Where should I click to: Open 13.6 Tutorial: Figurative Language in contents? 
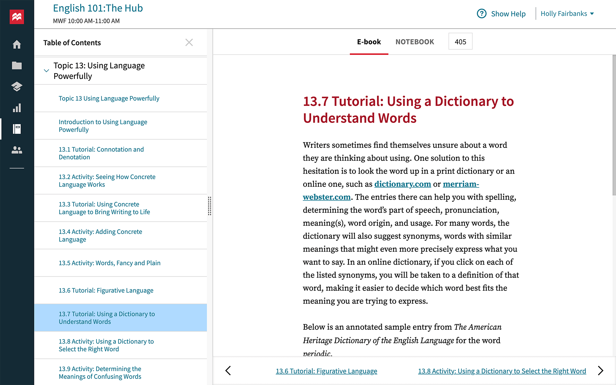(x=120, y=290)
